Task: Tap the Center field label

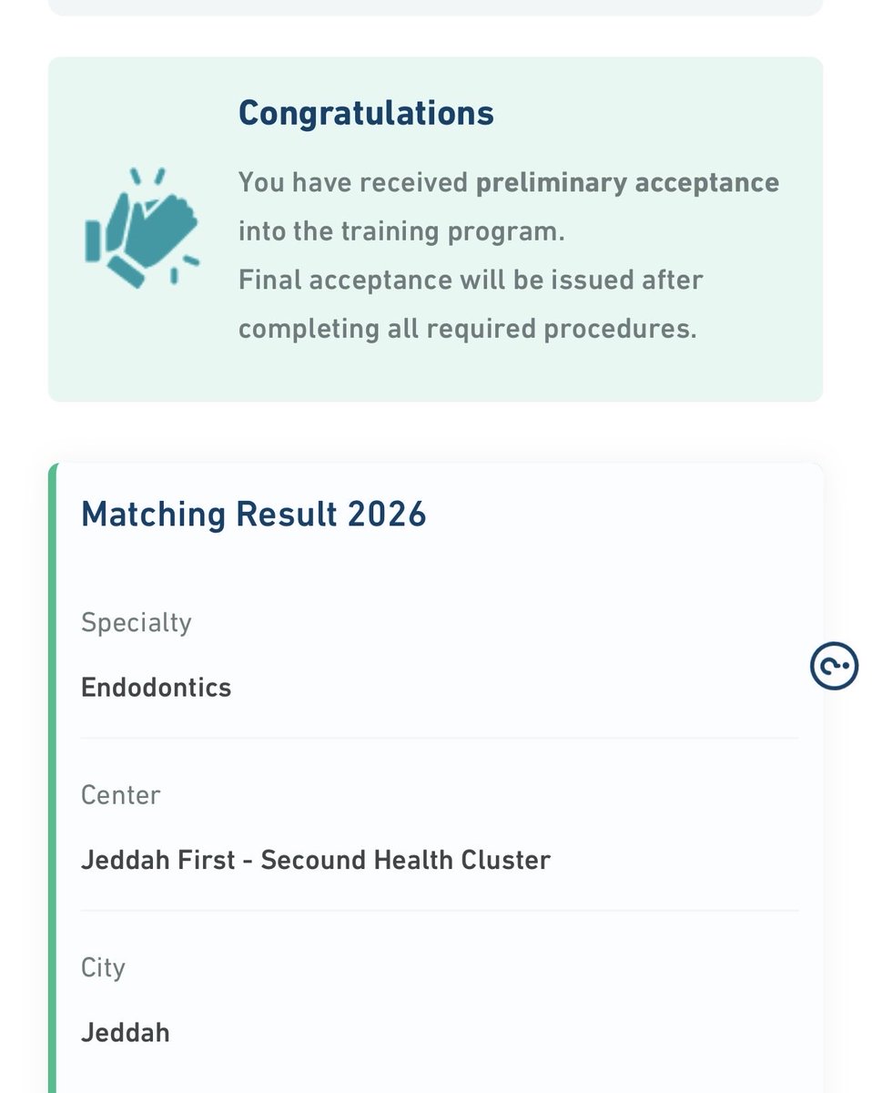Action: coord(121,795)
